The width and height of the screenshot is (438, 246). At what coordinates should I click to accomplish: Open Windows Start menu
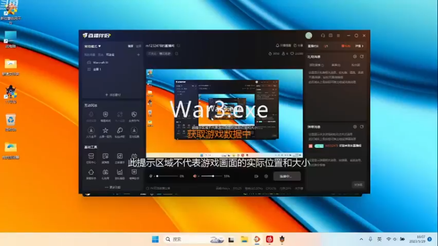(155, 239)
